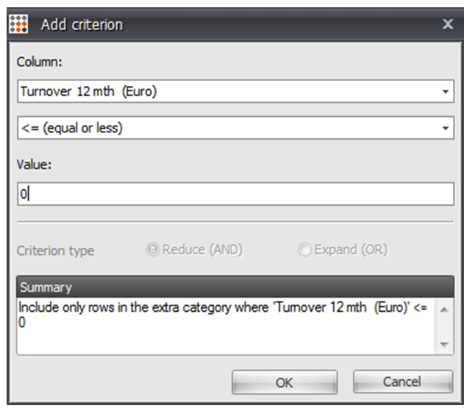
Task: Close the Add criterion dialog
Action: click(448, 24)
